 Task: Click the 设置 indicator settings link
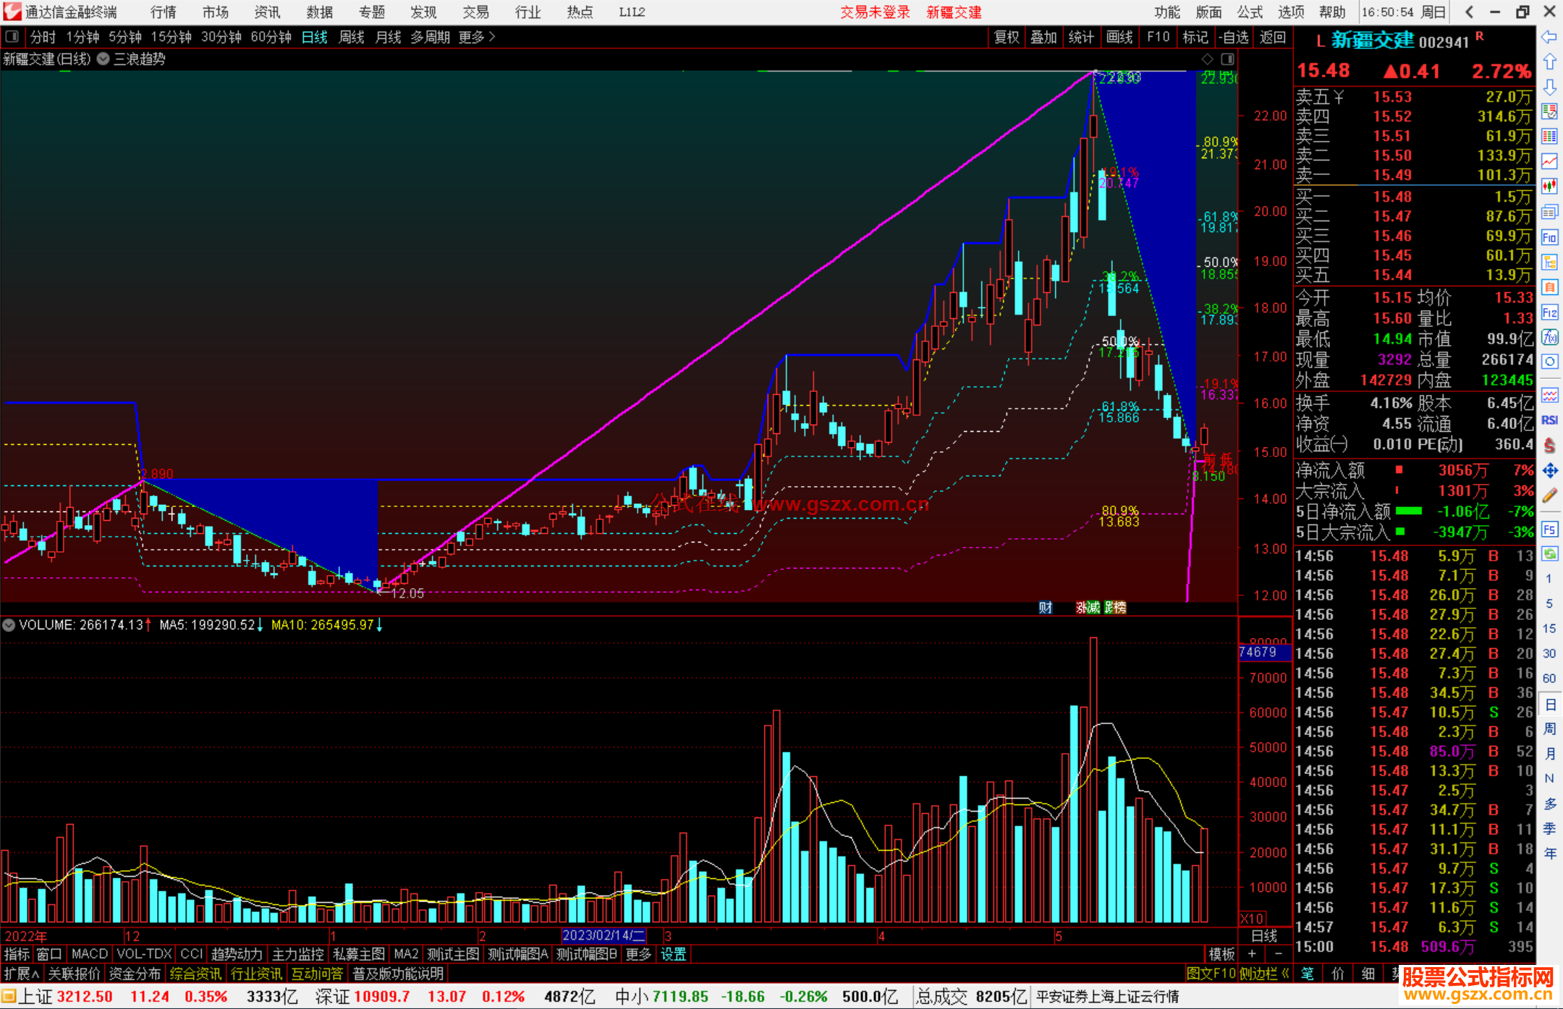coord(673,954)
